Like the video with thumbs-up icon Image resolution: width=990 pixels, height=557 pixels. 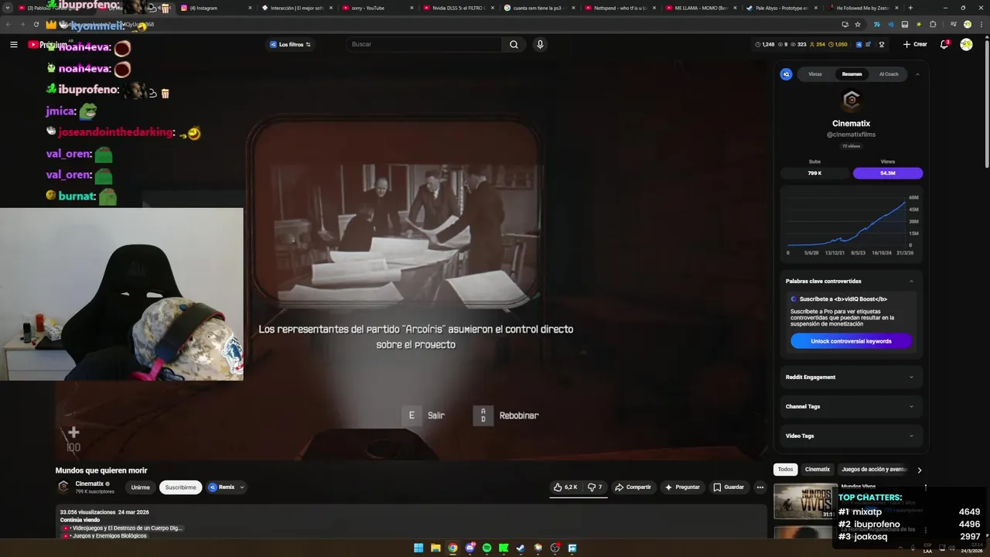point(565,487)
